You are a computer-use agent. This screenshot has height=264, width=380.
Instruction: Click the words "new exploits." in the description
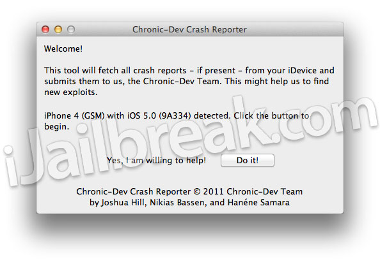click(71, 92)
